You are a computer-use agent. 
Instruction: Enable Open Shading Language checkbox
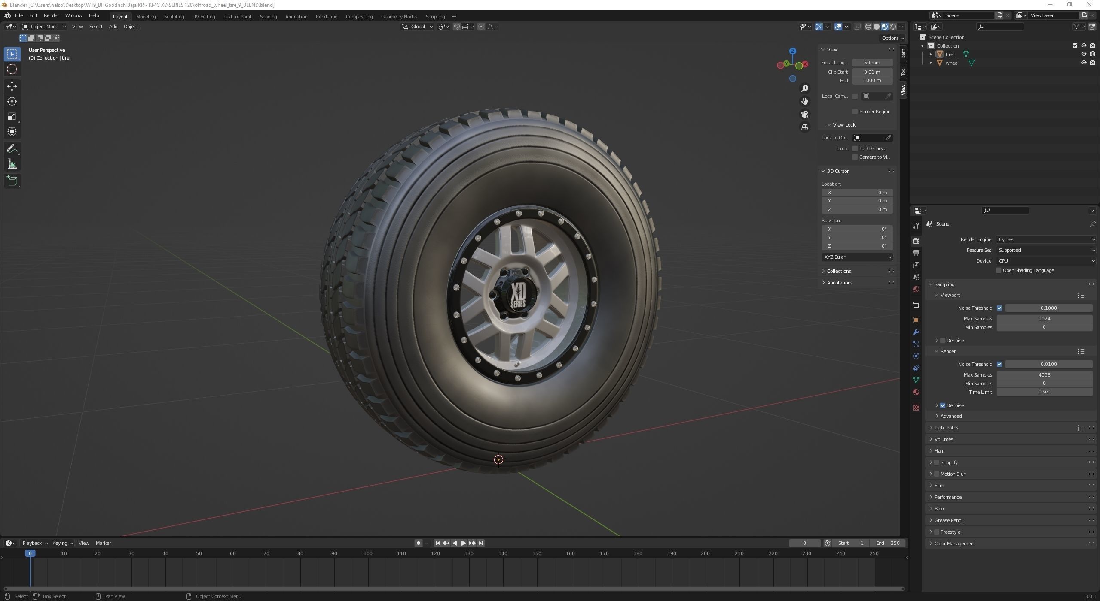point(999,270)
